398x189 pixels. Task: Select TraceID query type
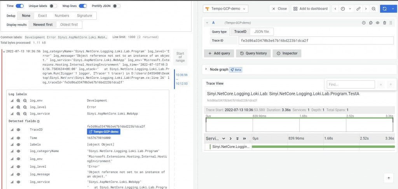[240, 32]
